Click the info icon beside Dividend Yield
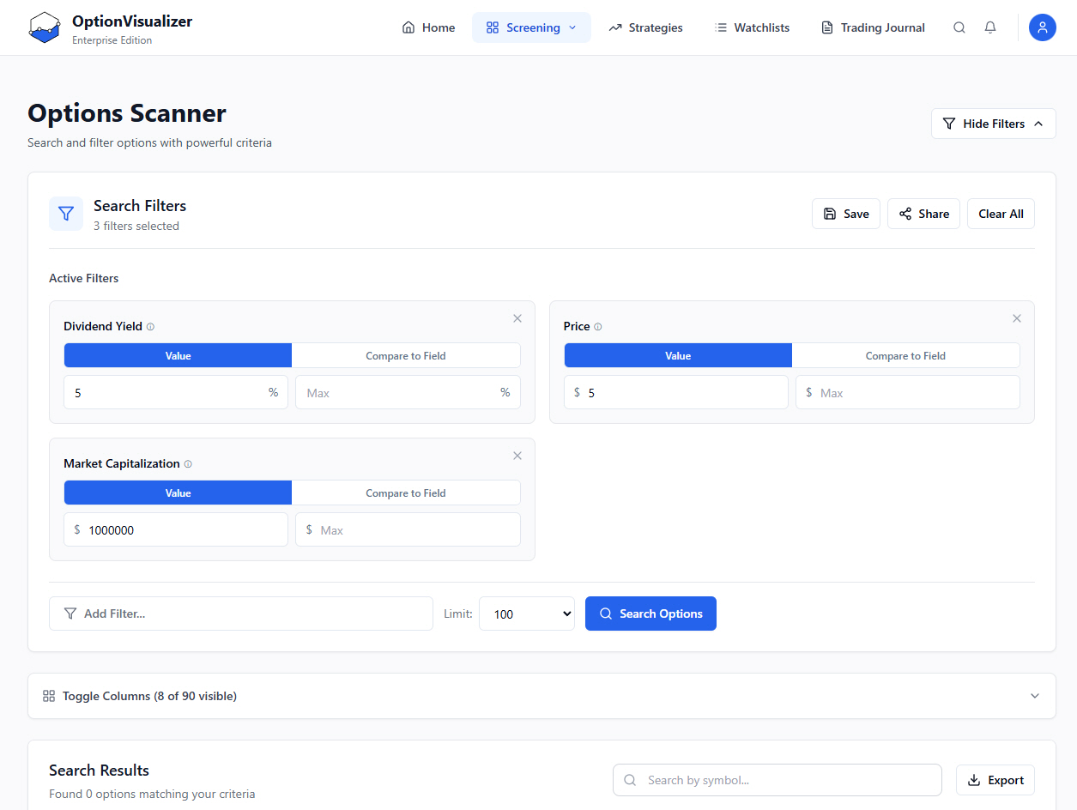This screenshot has height=810, width=1077. coord(150,327)
